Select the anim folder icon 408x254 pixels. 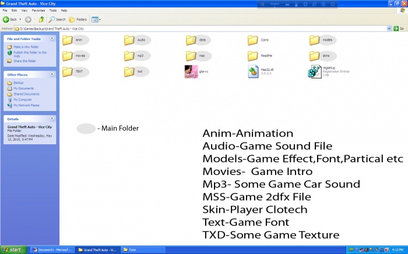(x=68, y=40)
